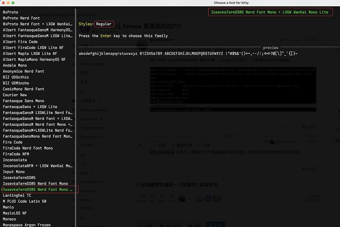The width and height of the screenshot is (340, 227).
Task: Choose Fantasque Sans Mono entry
Action: tap(24, 101)
